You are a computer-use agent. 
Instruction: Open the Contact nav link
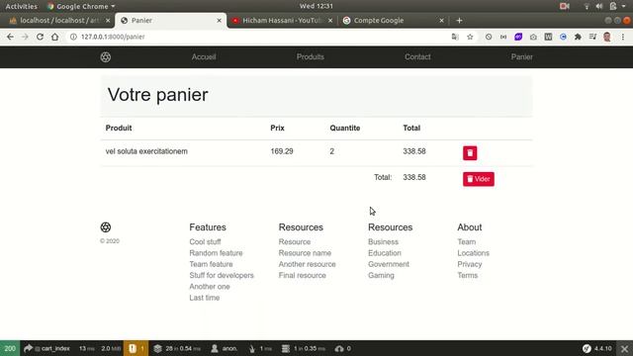point(417,57)
